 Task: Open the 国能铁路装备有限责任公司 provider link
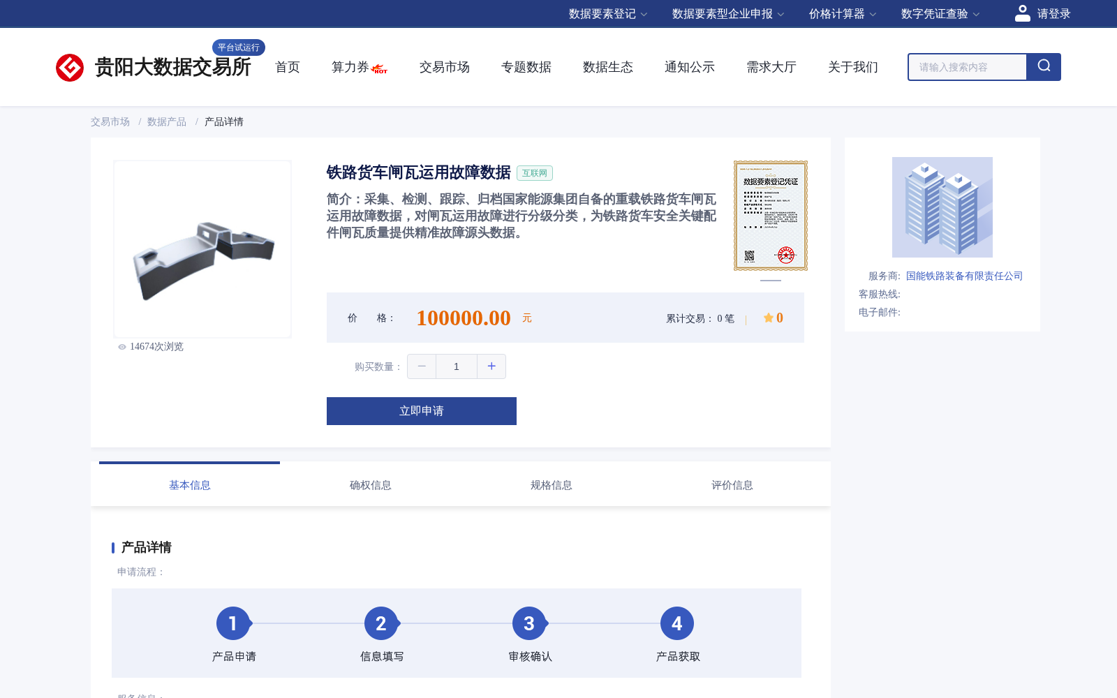[964, 276]
